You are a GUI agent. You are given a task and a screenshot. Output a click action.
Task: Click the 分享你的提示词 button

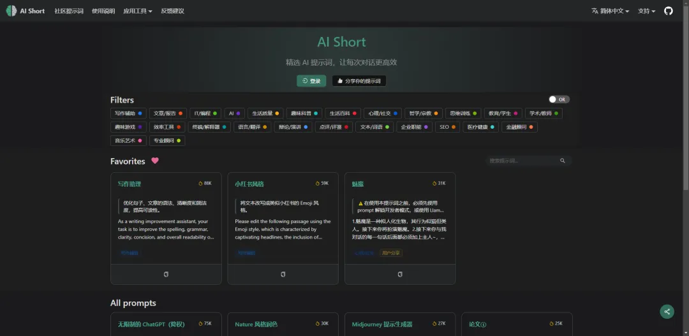click(x=359, y=81)
